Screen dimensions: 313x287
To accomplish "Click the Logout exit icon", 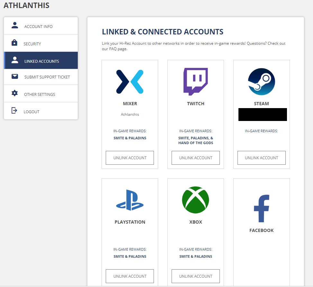I will click(x=14, y=110).
